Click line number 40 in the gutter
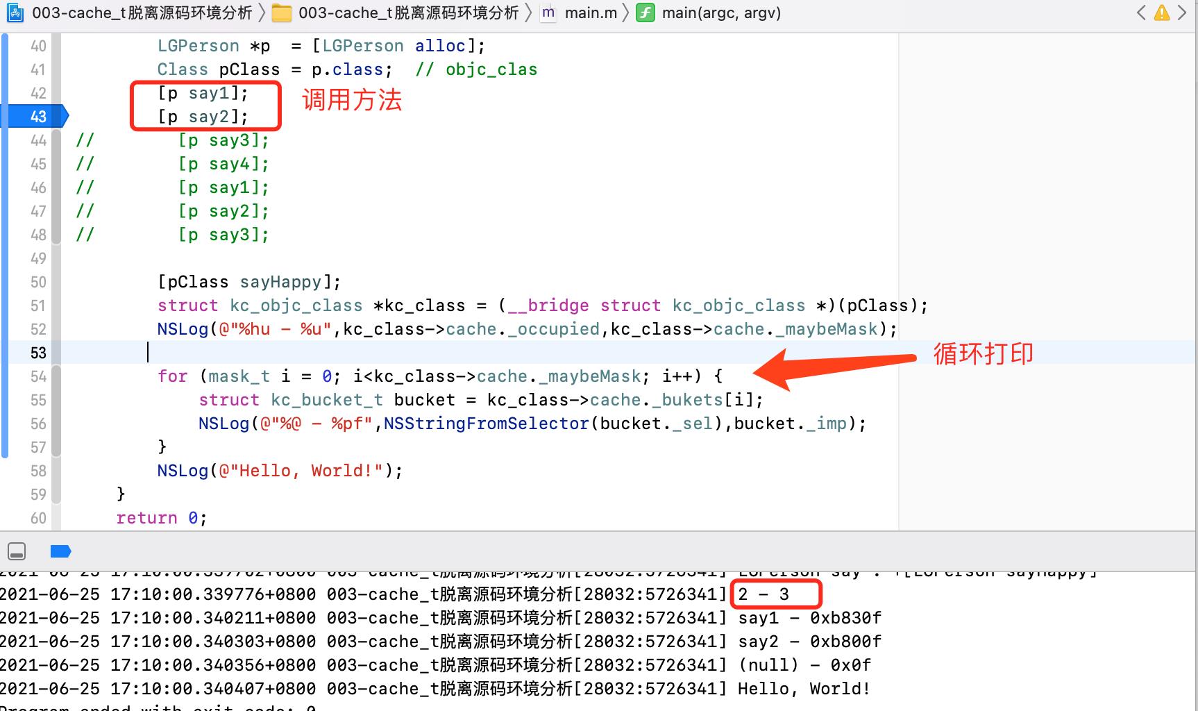The width and height of the screenshot is (1198, 711). 38,46
